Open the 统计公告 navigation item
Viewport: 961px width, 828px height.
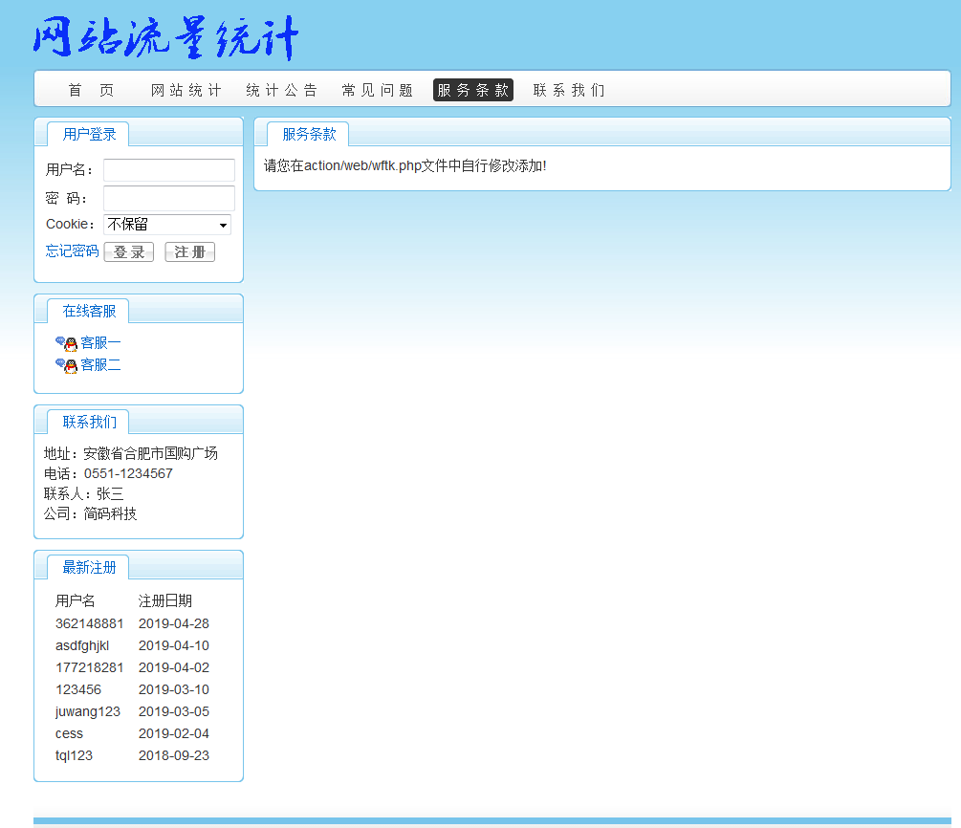281,90
